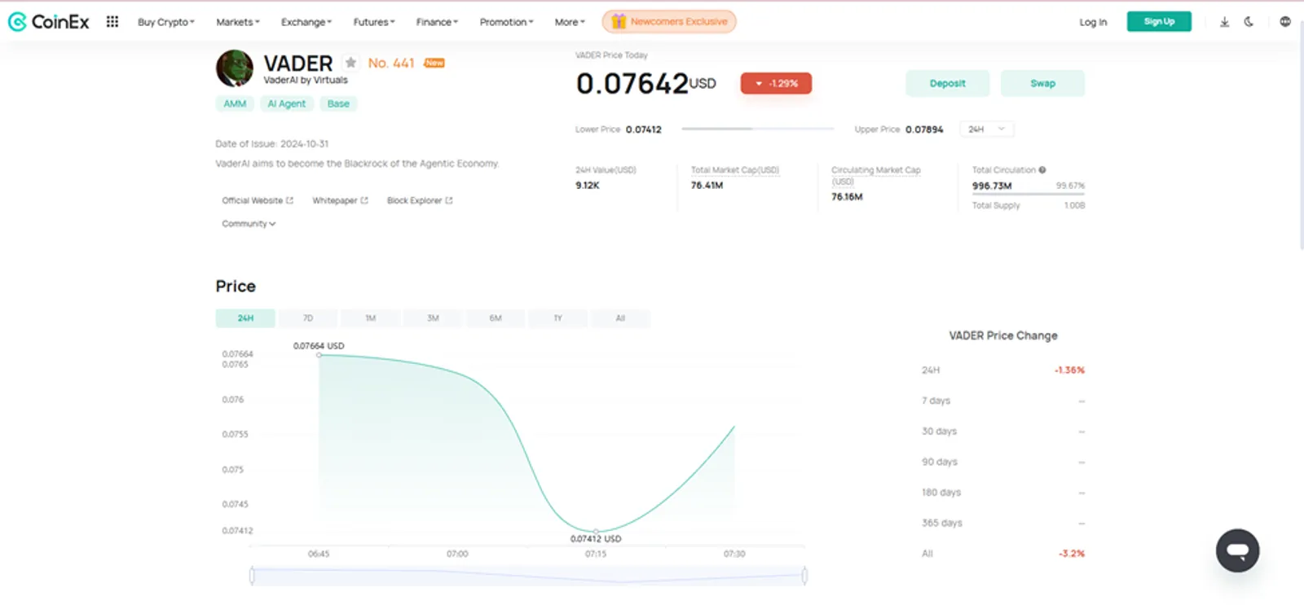The width and height of the screenshot is (1304, 605).
Task: Click the CoinEx logo
Action: 49,22
